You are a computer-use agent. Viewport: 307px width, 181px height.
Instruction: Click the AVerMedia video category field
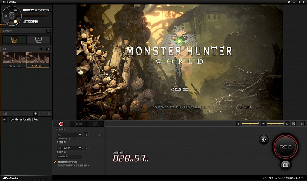pos(69,157)
